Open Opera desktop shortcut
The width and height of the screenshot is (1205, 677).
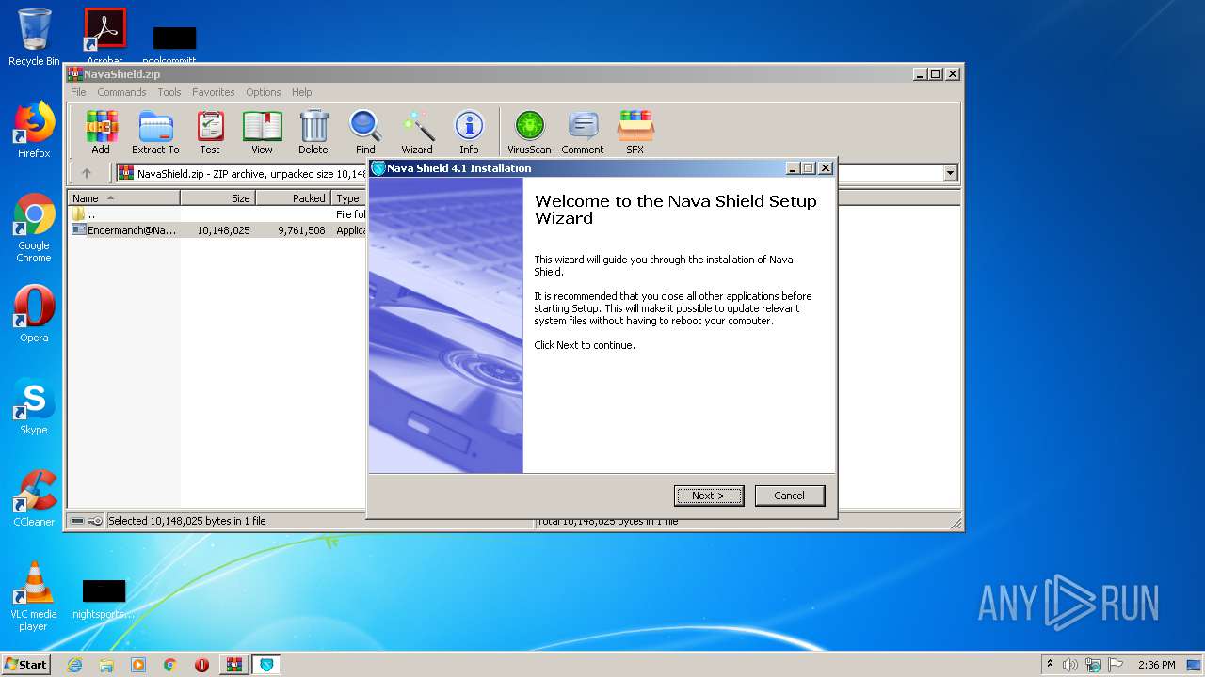click(x=34, y=314)
